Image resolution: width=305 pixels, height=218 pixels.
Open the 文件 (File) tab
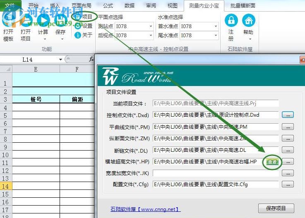pyautogui.click(x=10, y=5)
